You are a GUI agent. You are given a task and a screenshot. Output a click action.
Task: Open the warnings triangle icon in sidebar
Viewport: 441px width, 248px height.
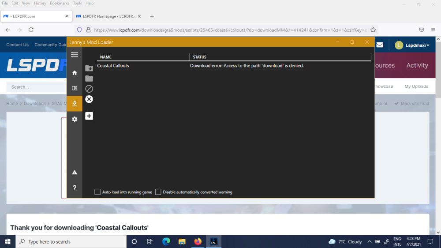point(75,172)
